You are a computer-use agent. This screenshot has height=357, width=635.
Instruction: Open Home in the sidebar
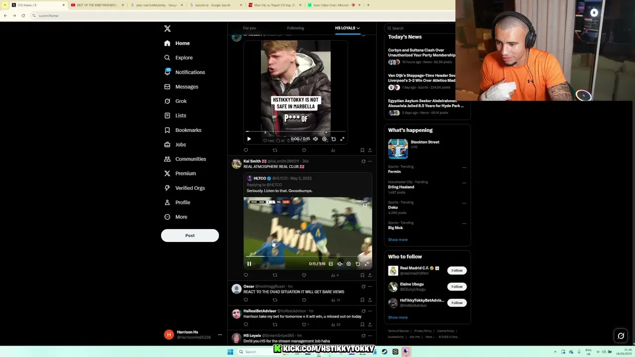[x=177, y=43]
